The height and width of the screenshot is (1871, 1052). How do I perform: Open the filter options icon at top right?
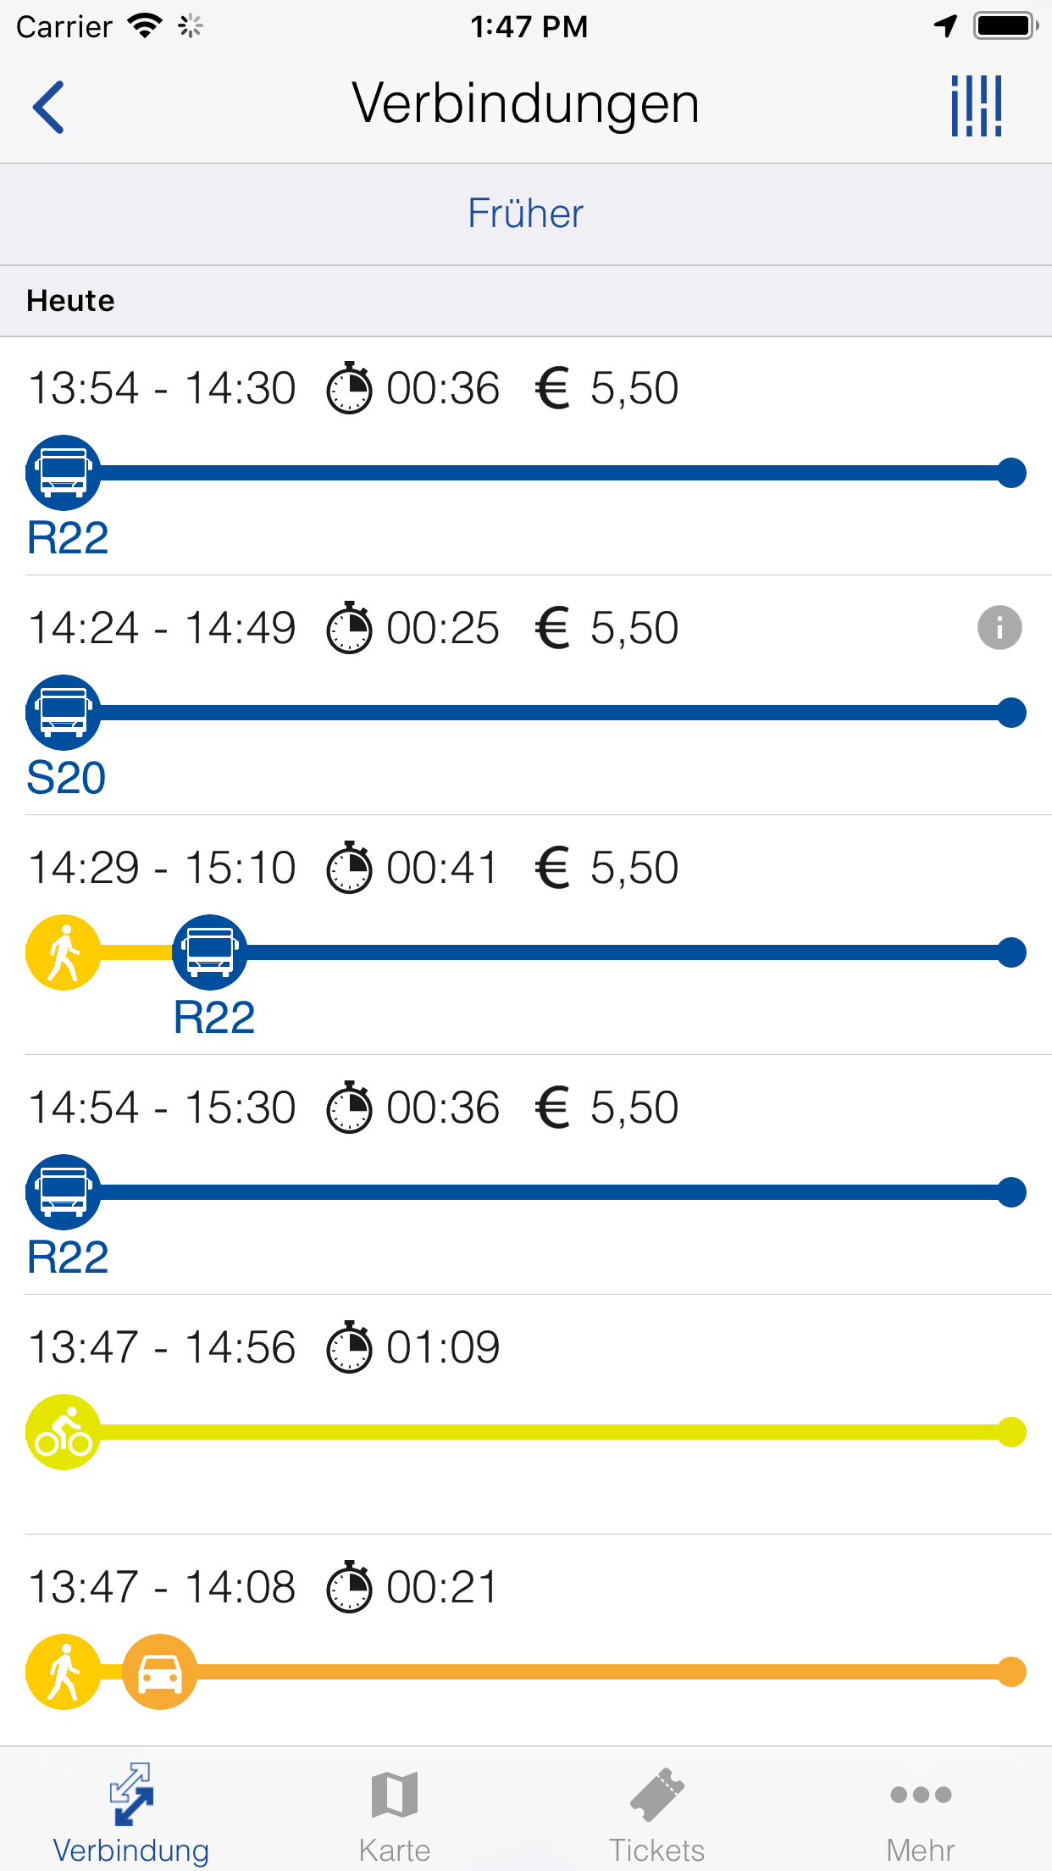coord(977,107)
